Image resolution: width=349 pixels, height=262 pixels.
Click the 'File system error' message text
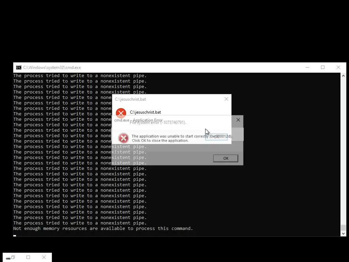158,122
